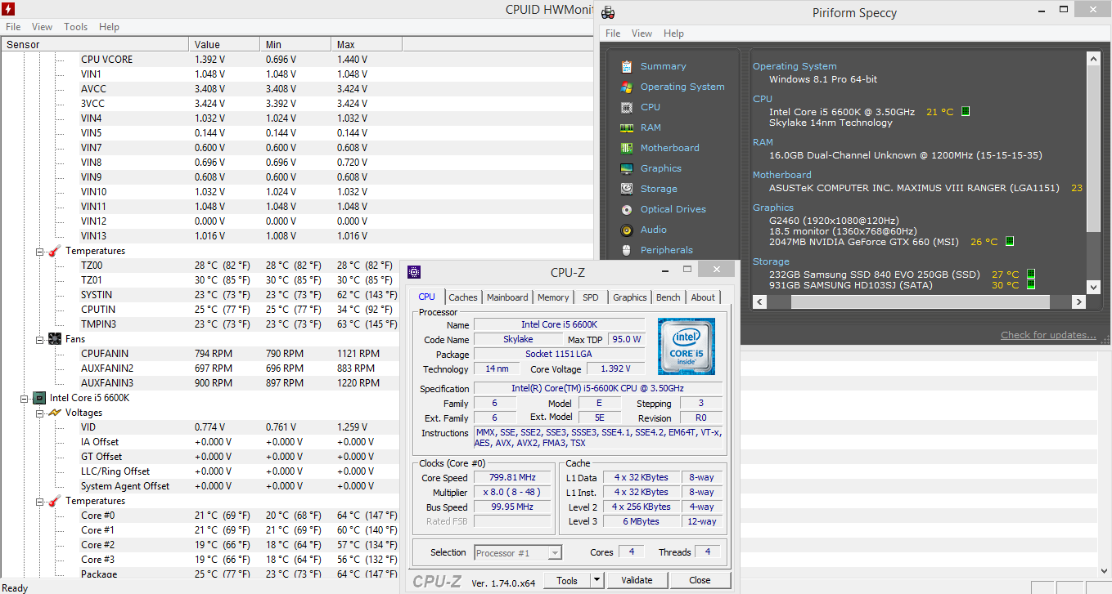Viewport: 1112px width, 594px height.
Task: Click the green Samsung SSD temperature indicator
Action: pyautogui.click(x=1031, y=275)
